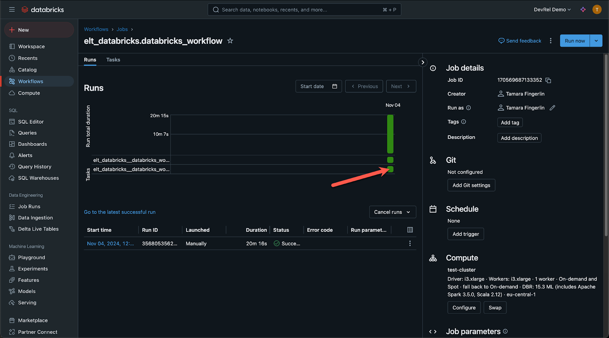The width and height of the screenshot is (609, 338).
Task: Open the column selector icon in runs table
Action: pyautogui.click(x=410, y=230)
